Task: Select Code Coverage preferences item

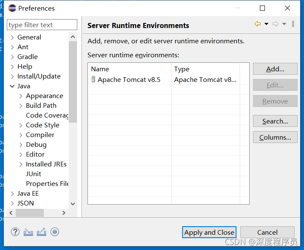Action: point(47,115)
